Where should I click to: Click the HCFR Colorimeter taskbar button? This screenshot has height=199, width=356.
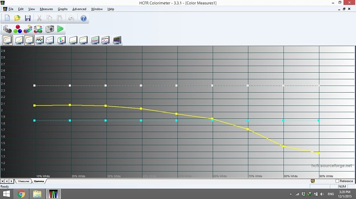point(53,194)
